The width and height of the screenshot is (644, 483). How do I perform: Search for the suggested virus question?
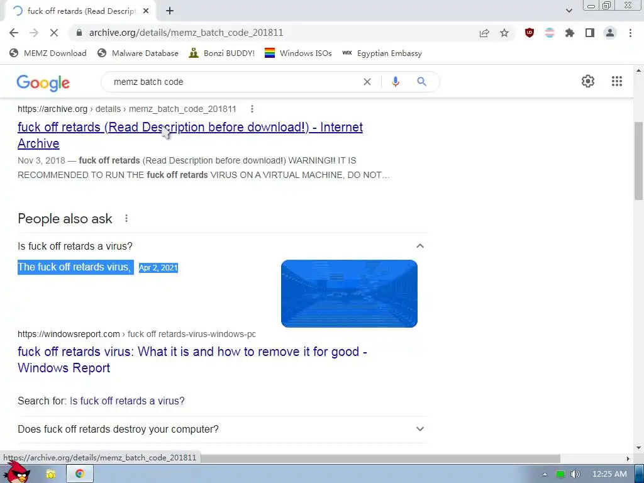(x=127, y=401)
